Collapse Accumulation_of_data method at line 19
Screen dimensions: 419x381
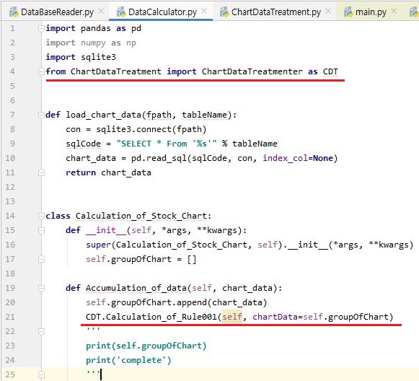point(41,288)
